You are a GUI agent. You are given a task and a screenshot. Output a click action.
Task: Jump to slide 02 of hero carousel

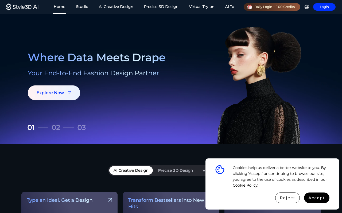click(x=56, y=128)
